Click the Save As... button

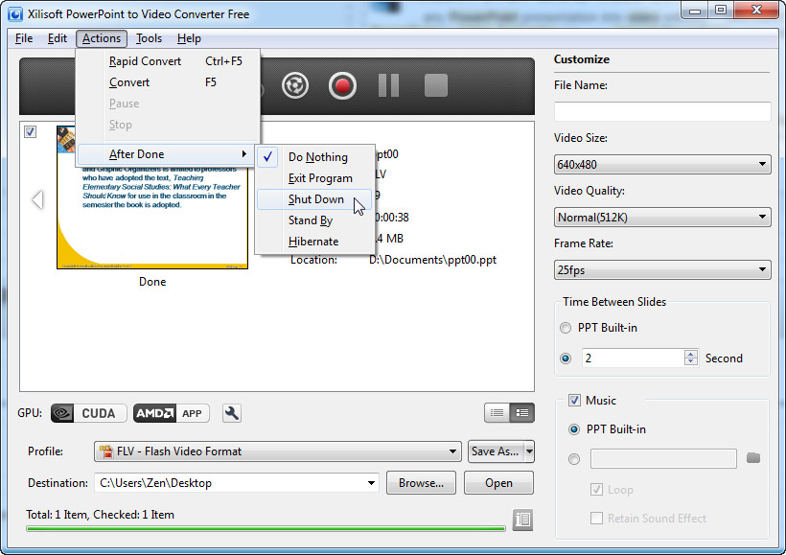point(496,451)
